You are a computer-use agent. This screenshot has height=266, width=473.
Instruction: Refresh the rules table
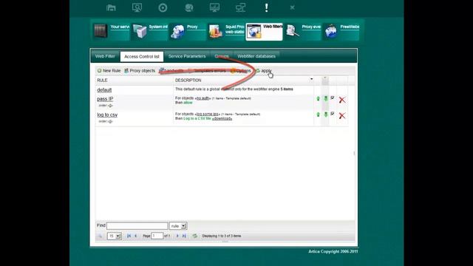coord(195,236)
